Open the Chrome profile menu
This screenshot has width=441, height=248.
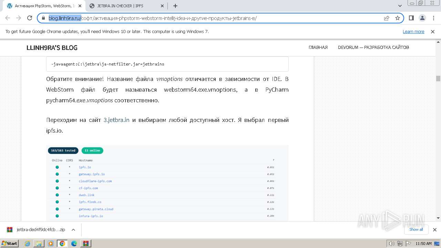pos(422,18)
